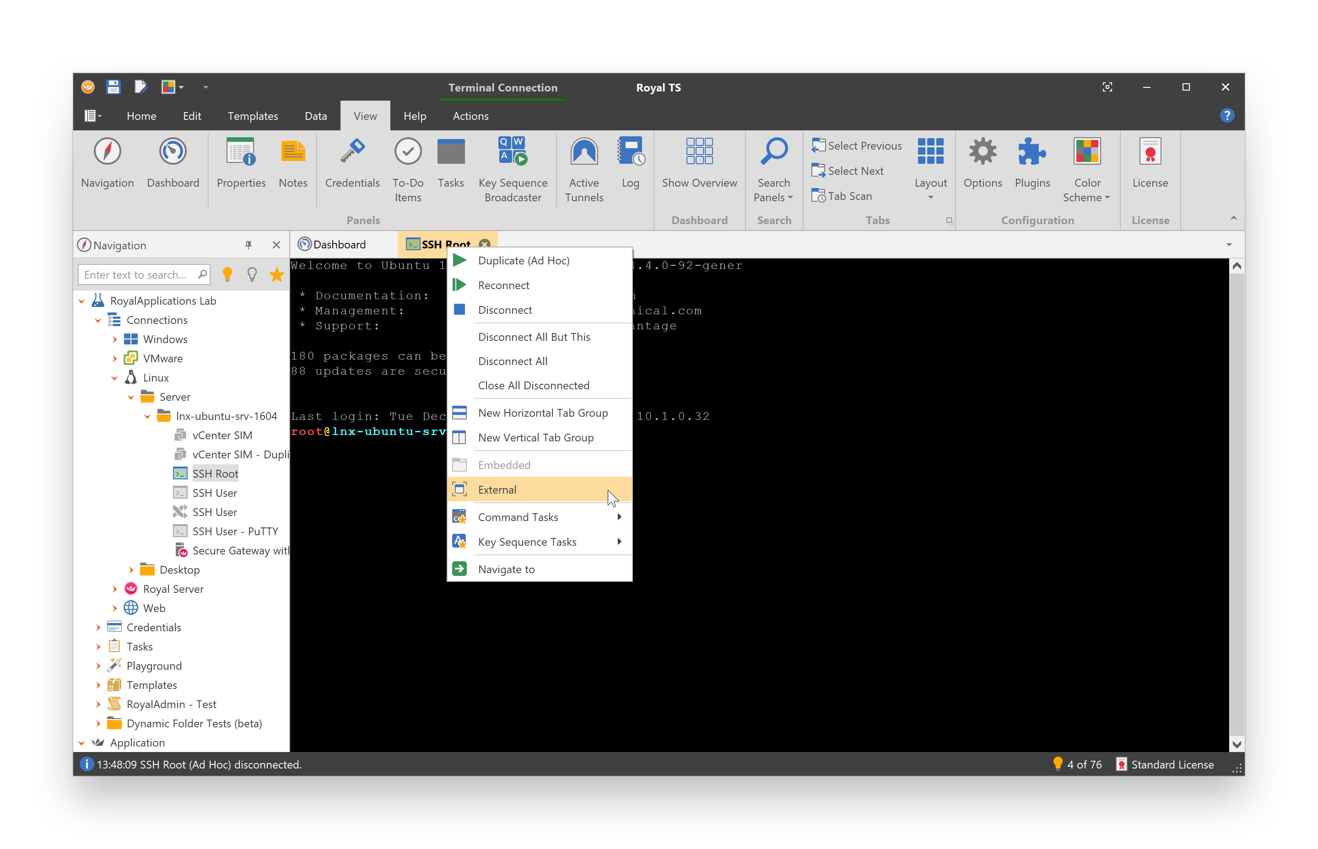This screenshot has height=849, width=1318.
Task: Start Tab Scan
Action: [841, 196]
